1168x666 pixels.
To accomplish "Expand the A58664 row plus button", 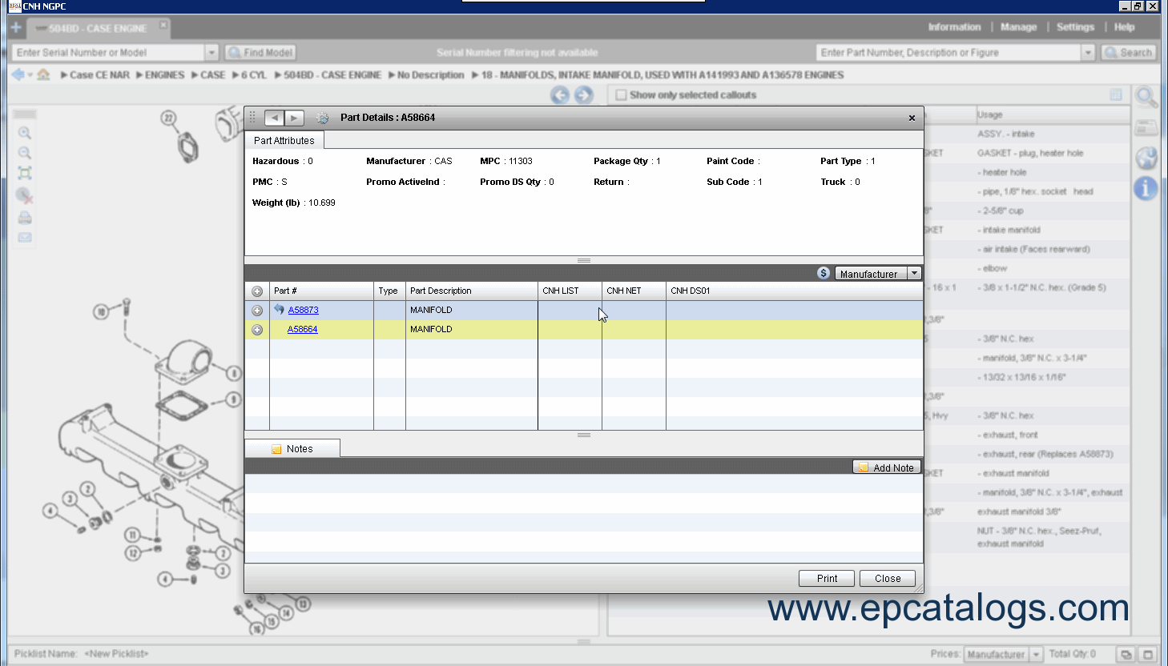I will [x=257, y=330].
